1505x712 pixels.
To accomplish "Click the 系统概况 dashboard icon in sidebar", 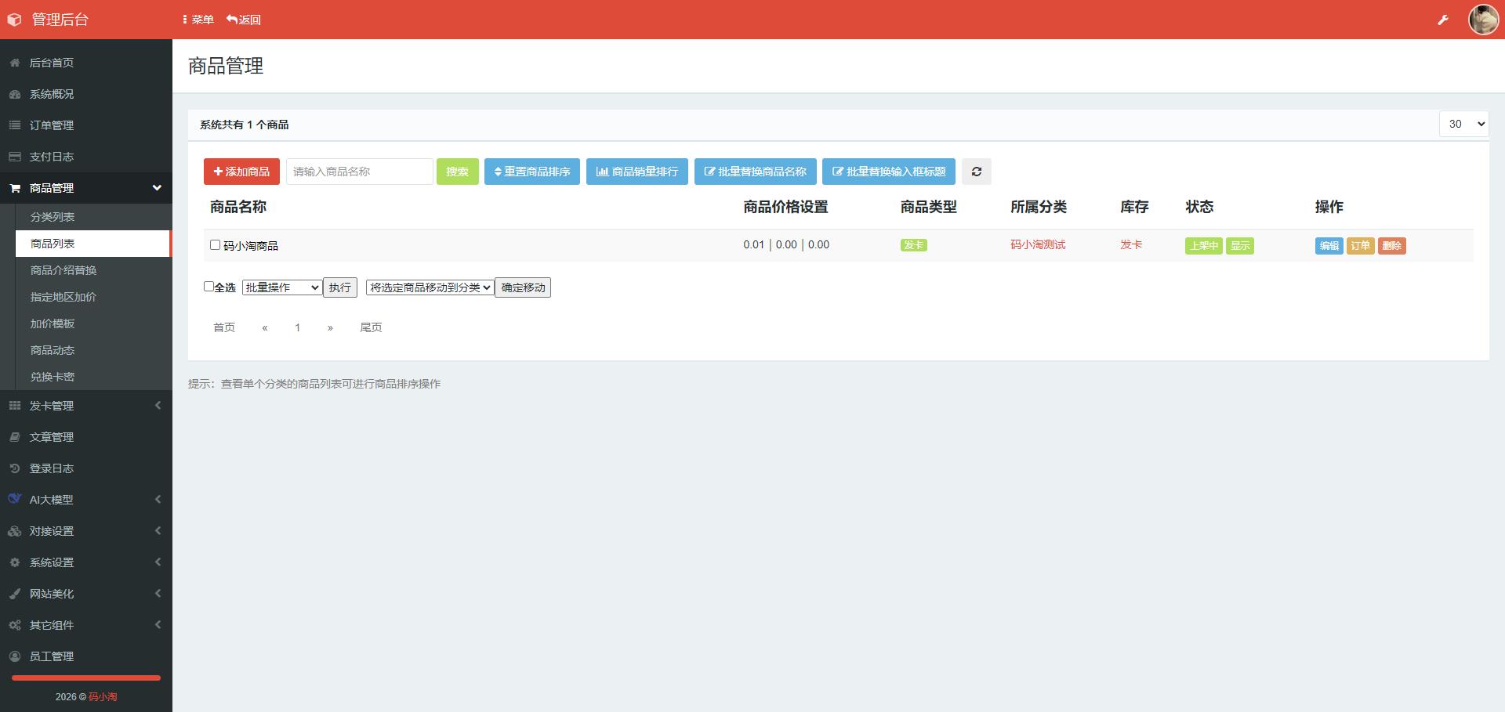I will pos(15,94).
